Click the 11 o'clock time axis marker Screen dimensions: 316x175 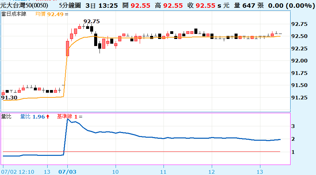click(163, 172)
